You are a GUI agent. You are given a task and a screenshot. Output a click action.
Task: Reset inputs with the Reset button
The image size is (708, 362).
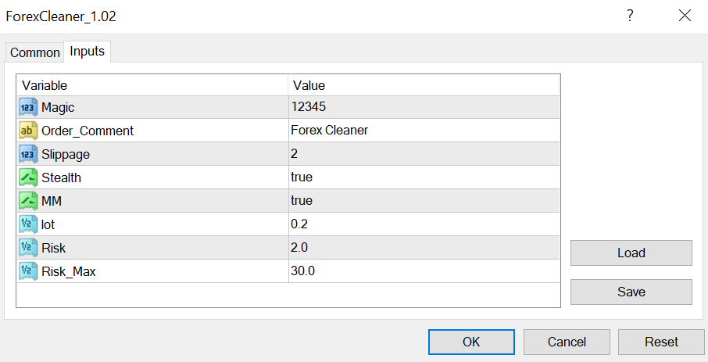(661, 342)
